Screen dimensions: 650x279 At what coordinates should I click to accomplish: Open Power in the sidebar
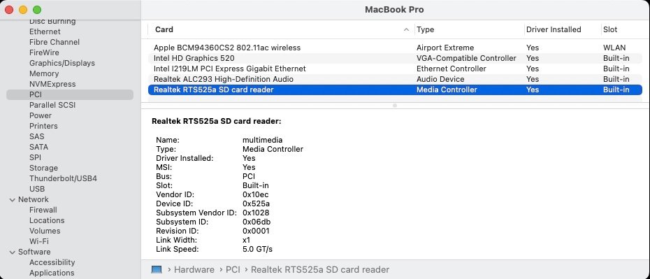coord(41,115)
